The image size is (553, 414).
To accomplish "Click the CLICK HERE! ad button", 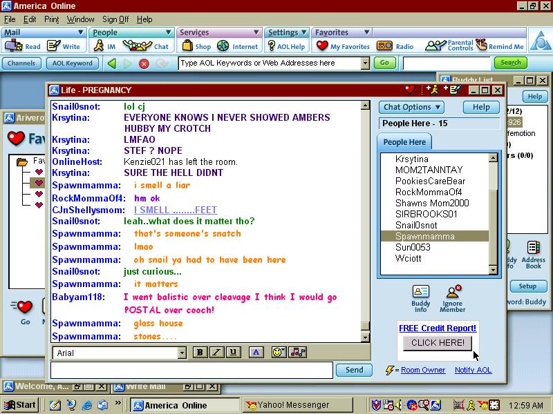I will click(438, 343).
